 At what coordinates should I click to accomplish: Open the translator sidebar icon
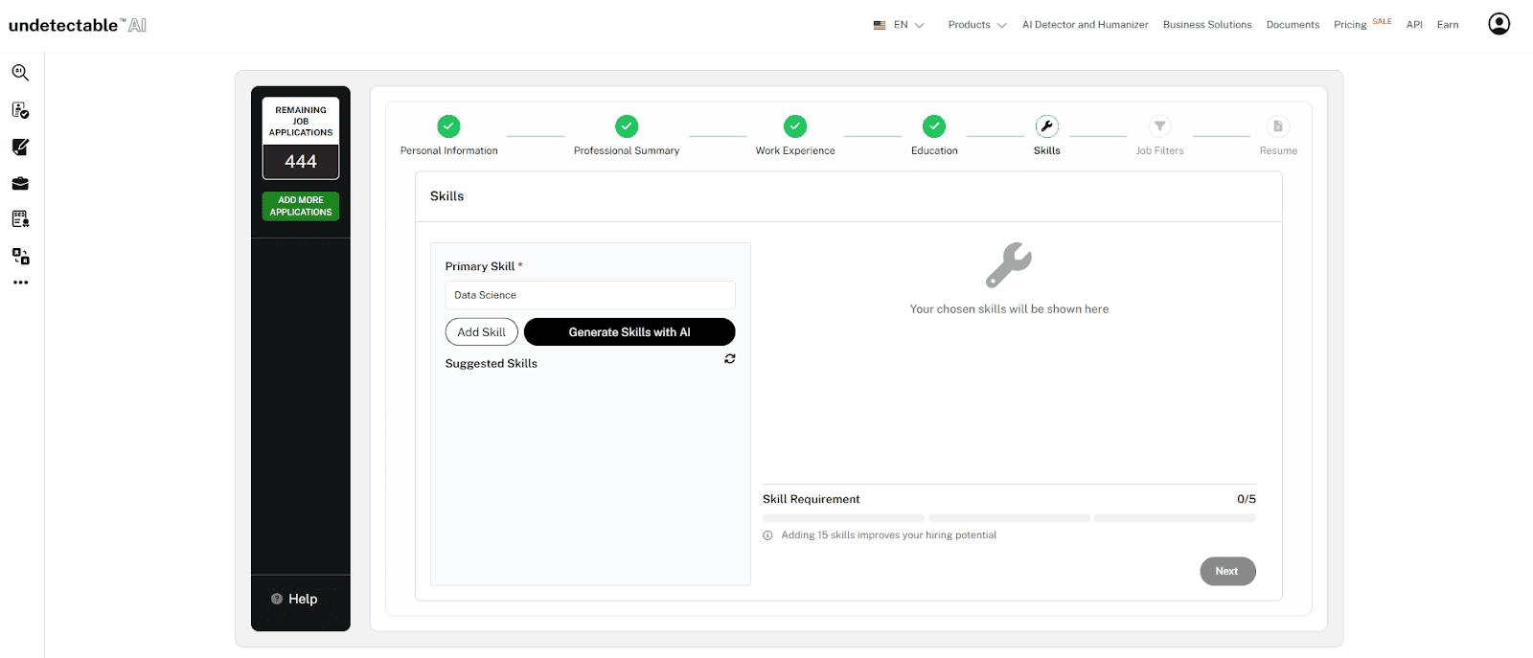click(20, 256)
